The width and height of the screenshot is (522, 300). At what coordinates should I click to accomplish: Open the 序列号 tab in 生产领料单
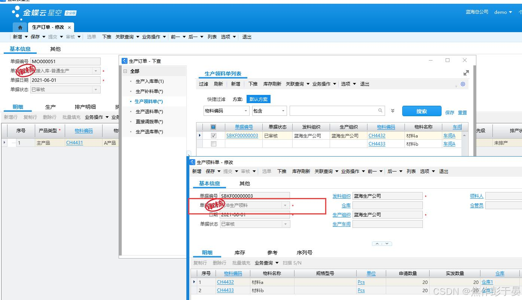coord(304,253)
